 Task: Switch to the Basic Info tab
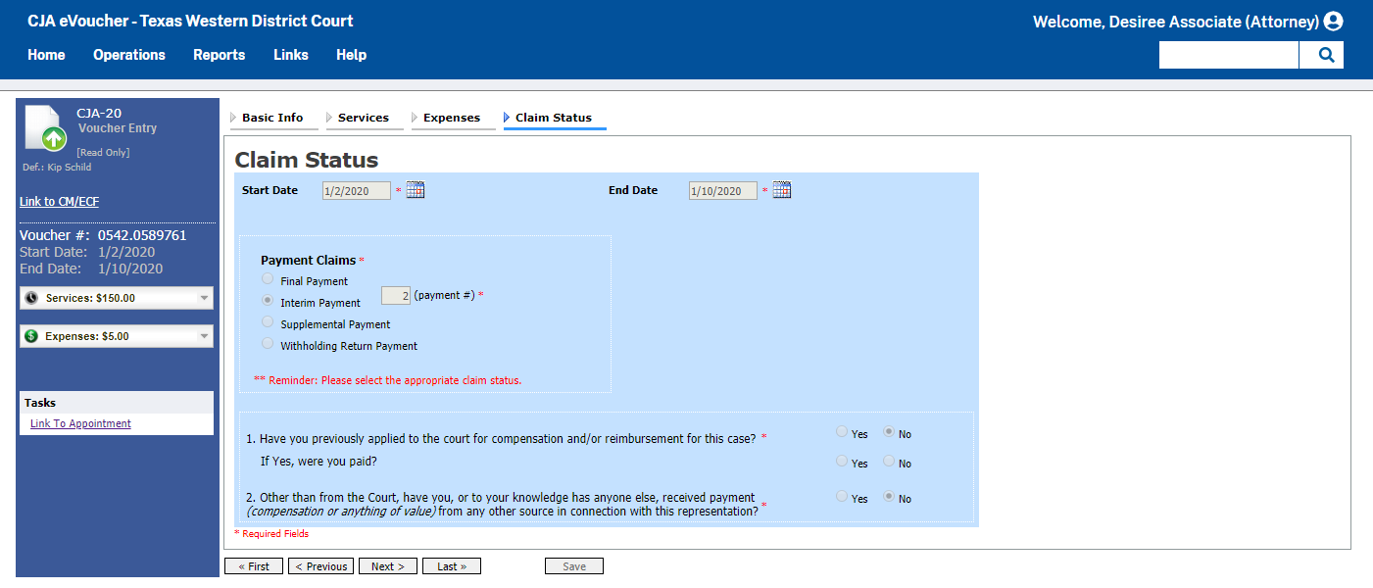[273, 117]
